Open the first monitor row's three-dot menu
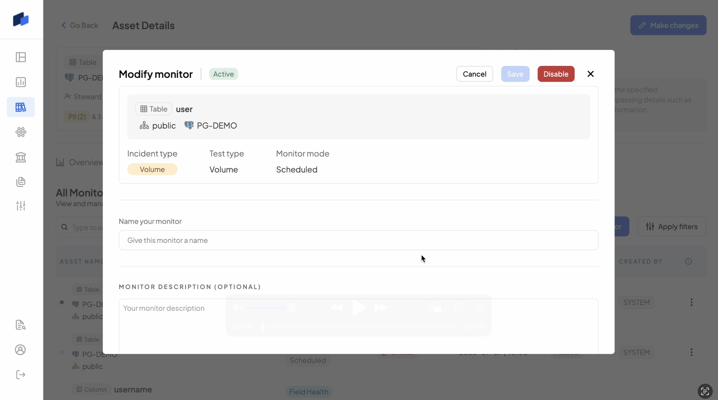Image resolution: width=718 pixels, height=400 pixels. [x=692, y=302]
